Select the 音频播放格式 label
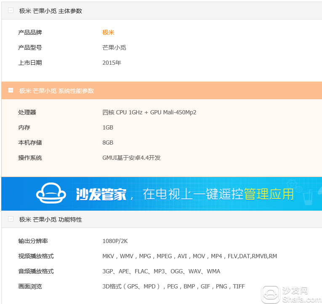Viewport: 322px width, 304px height. click(36, 271)
